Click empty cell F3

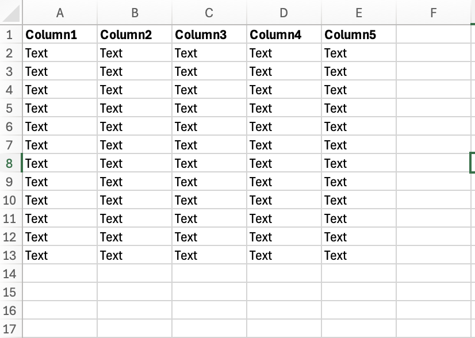coord(434,71)
